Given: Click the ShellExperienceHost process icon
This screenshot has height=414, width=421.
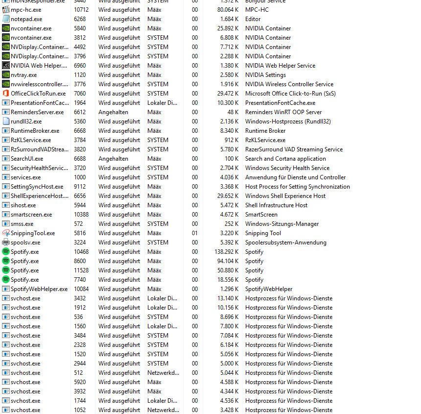Looking at the screenshot, I should [6, 196].
